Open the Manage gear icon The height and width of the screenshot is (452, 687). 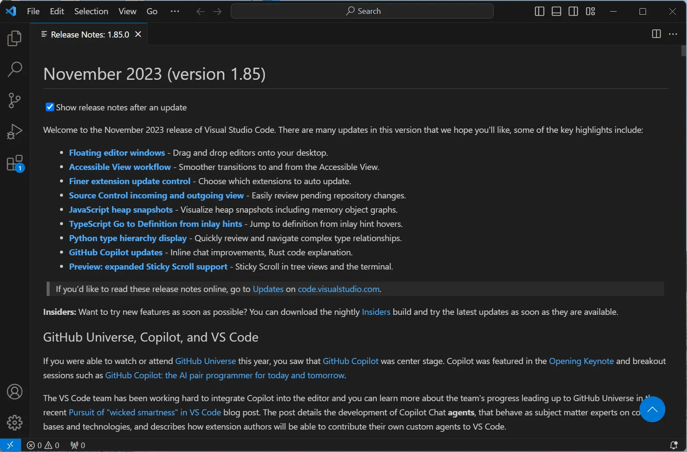[15, 423]
